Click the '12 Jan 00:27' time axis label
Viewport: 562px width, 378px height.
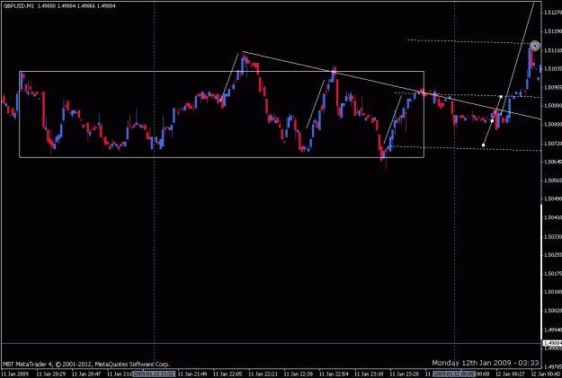(510, 374)
